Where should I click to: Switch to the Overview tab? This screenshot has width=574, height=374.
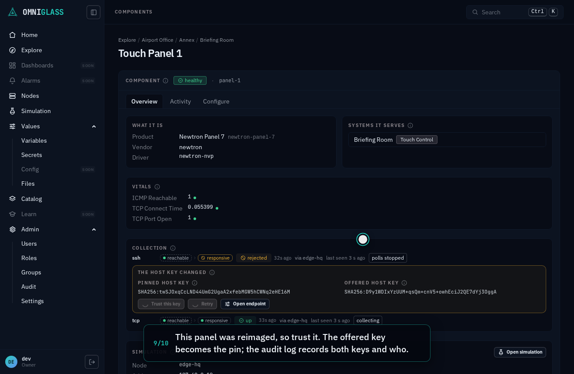pyautogui.click(x=144, y=101)
